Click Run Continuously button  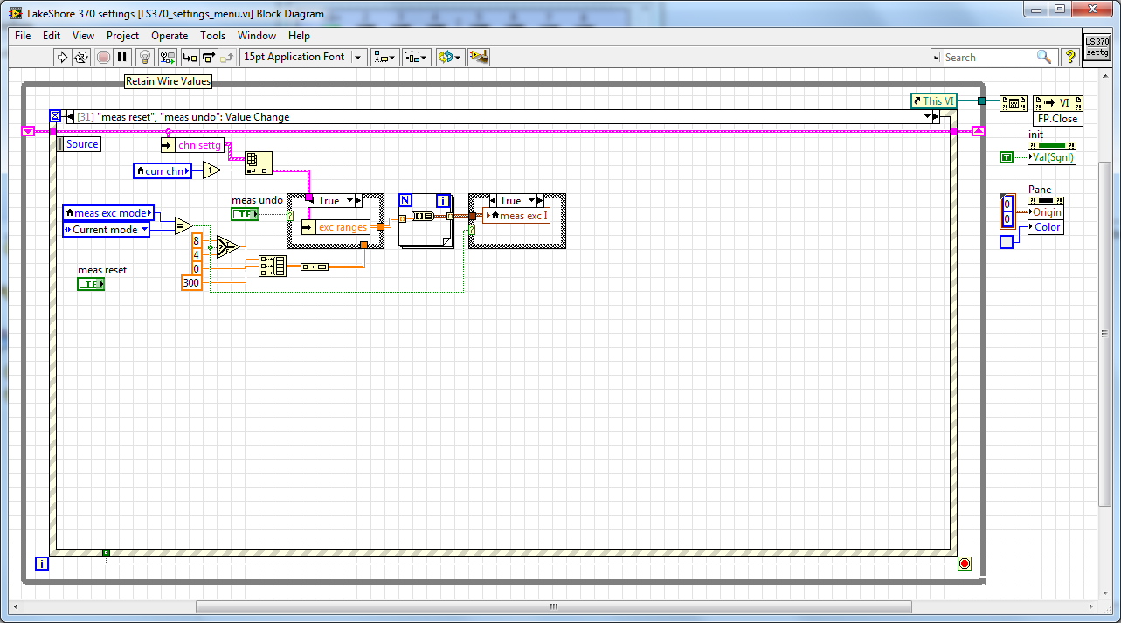pyautogui.click(x=82, y=57)
